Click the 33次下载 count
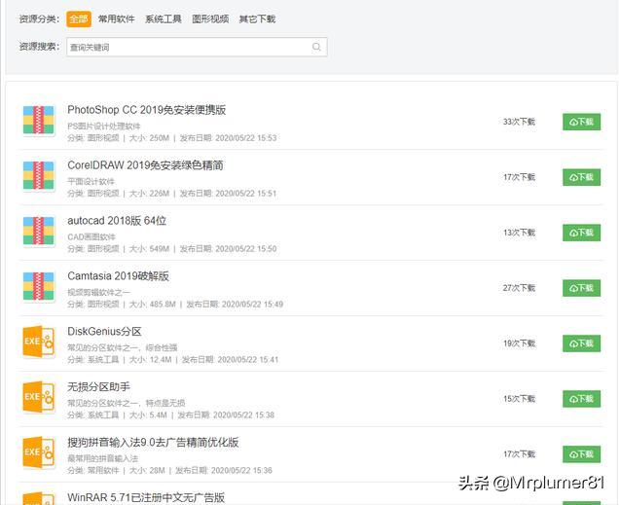Image resolution: width=619 pixels, height=505 pixels. click(519, 122)
